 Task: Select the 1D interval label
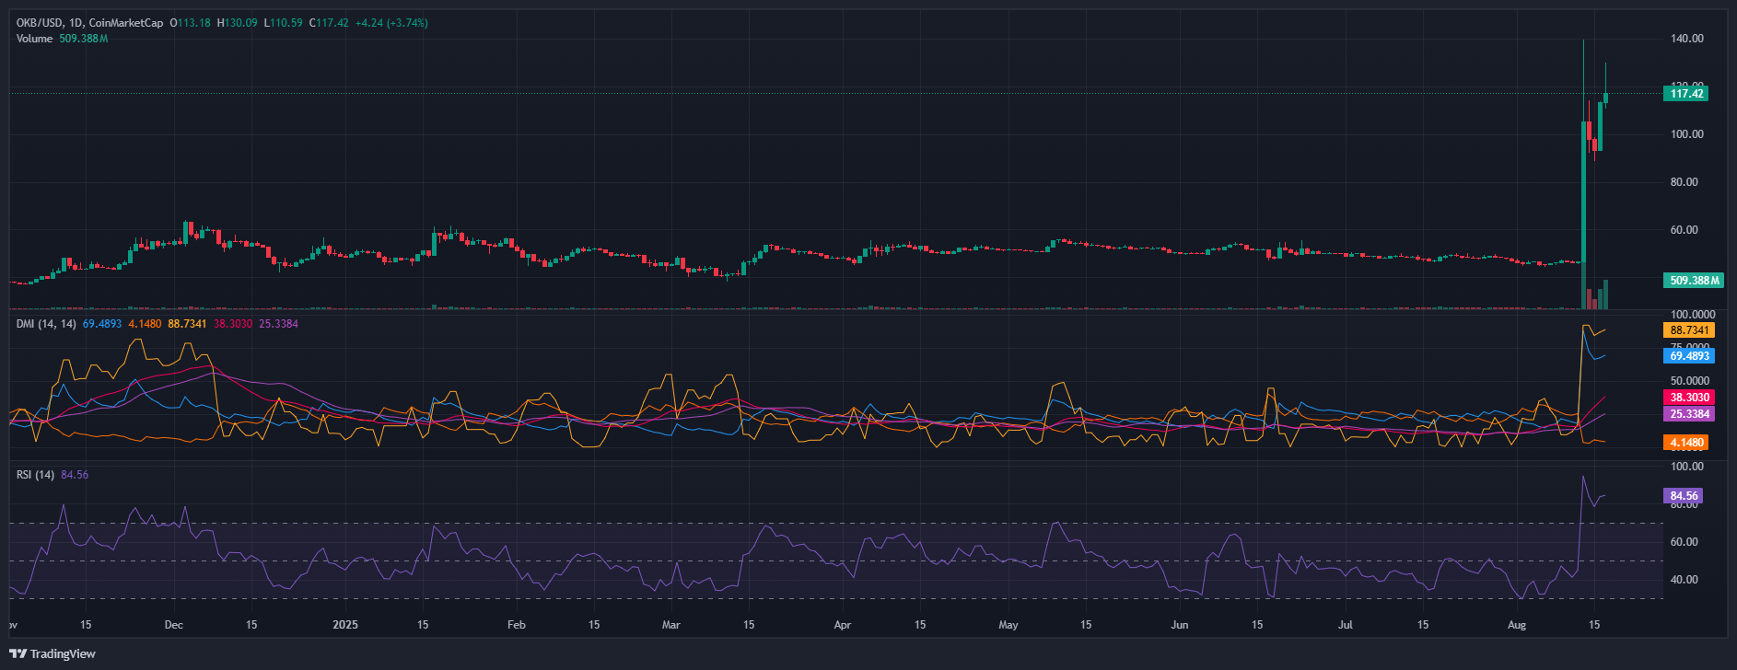[x=76, y=23]
